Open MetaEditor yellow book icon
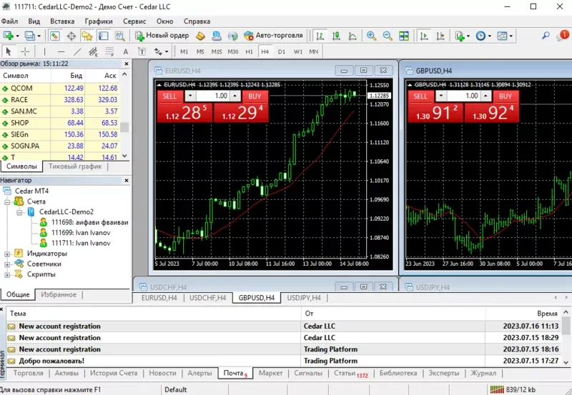Image resolution: width=572 pixels, height=395 pixels. [200, 36]
